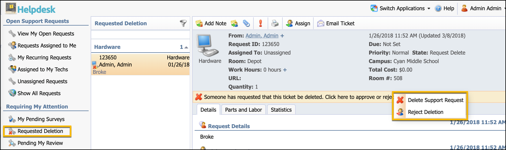This screenshot has width=506, height=150.
Task: Click the Help icon link
Action: (445, 8)
